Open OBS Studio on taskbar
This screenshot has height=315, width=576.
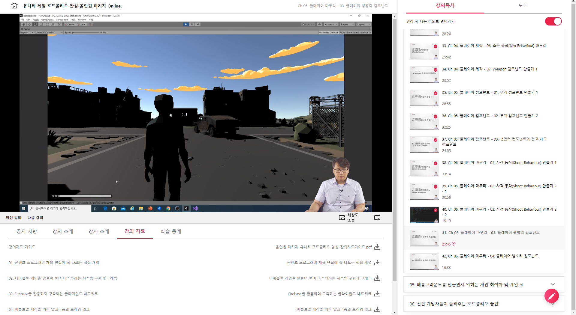click(x=177, y=208)
